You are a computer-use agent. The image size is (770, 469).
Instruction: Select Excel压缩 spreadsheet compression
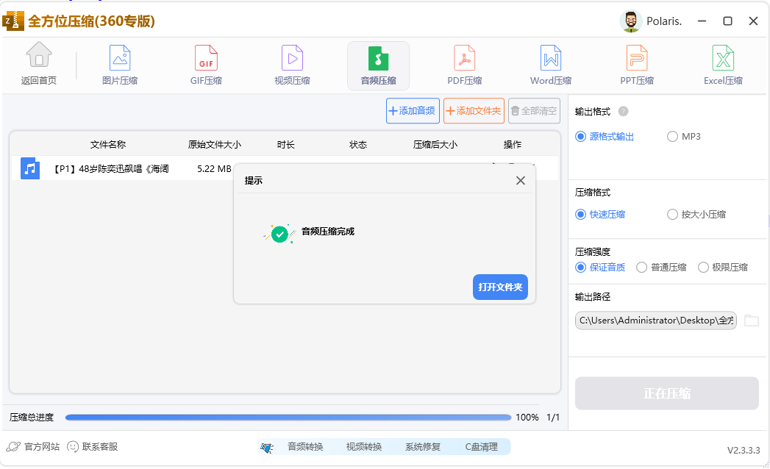pyautogui.click(x=722, y=65)
